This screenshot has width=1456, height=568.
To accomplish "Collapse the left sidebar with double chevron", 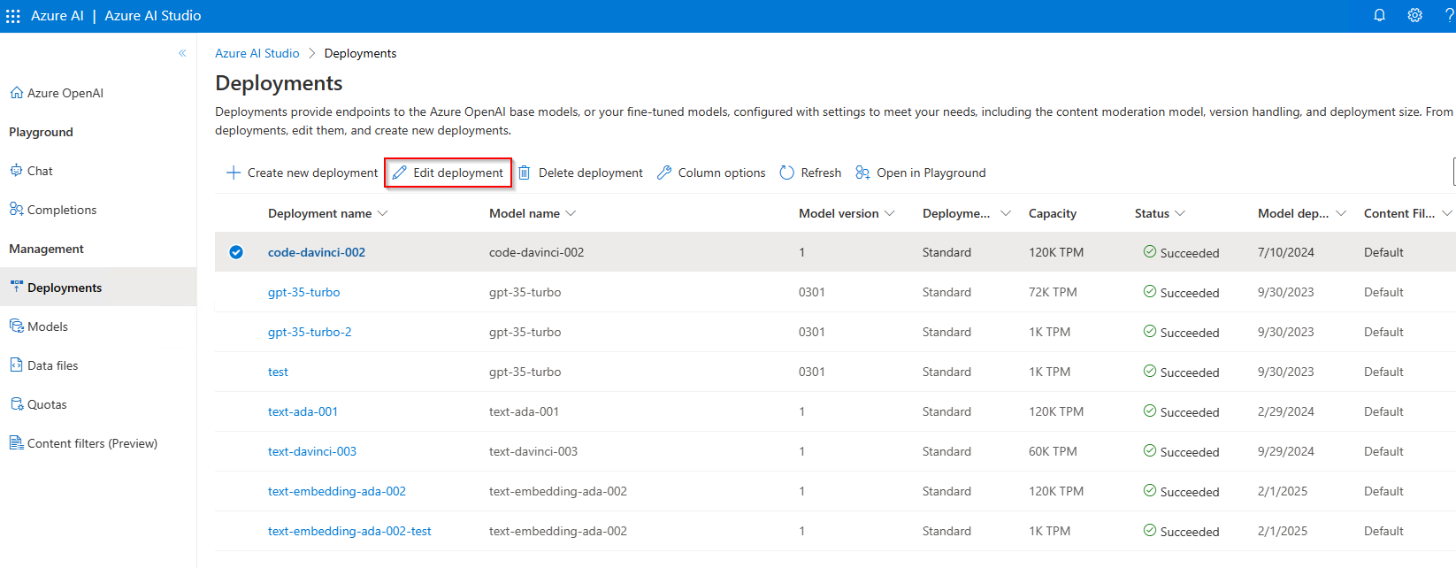I will 182,53.
